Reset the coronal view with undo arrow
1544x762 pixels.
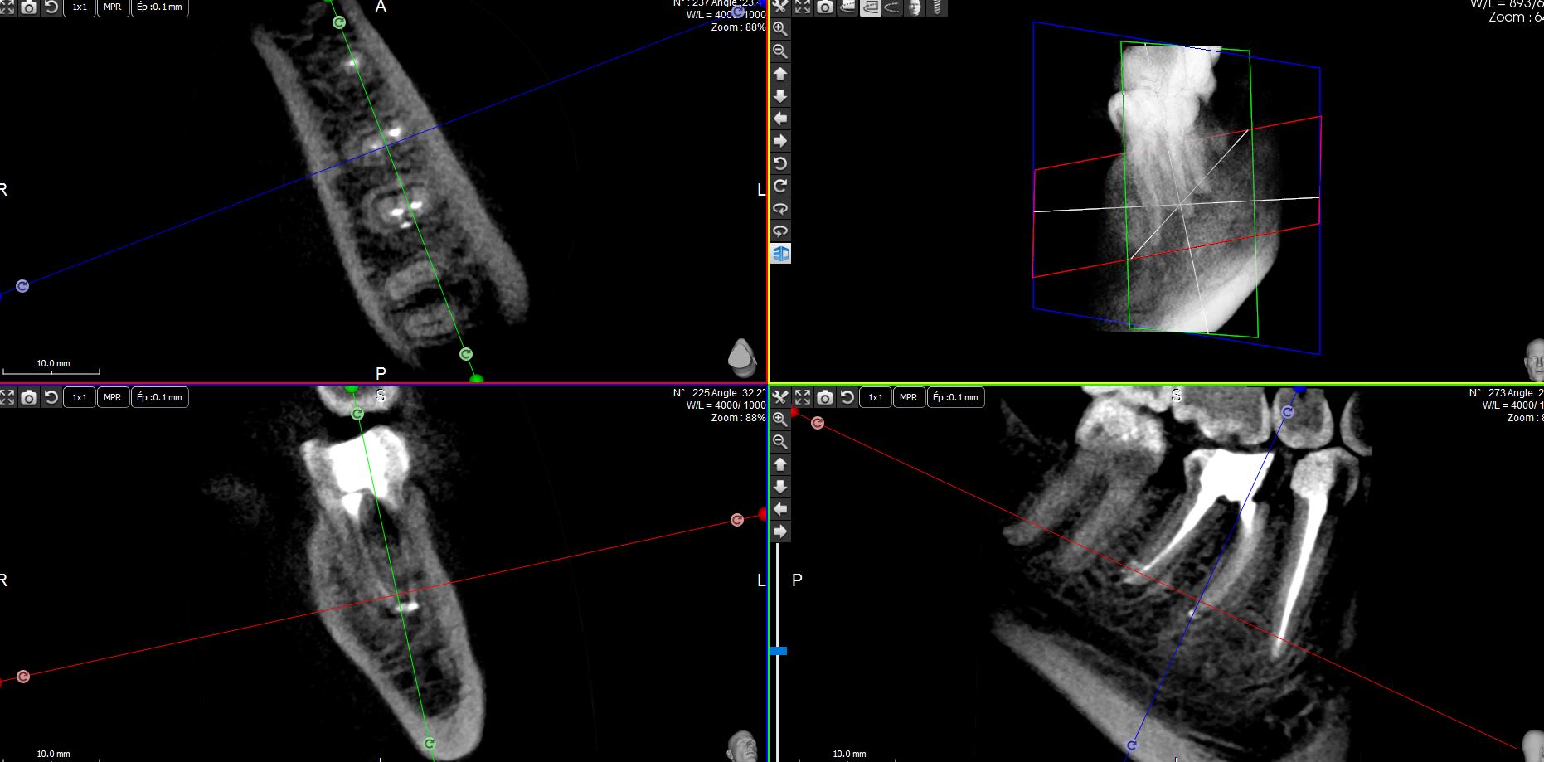51,397
